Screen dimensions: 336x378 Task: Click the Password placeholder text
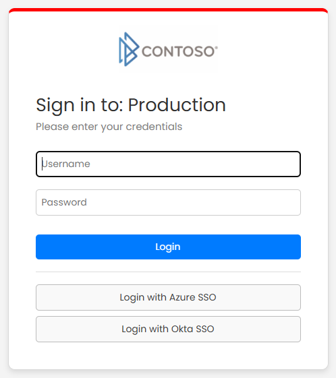click(64, 202)
